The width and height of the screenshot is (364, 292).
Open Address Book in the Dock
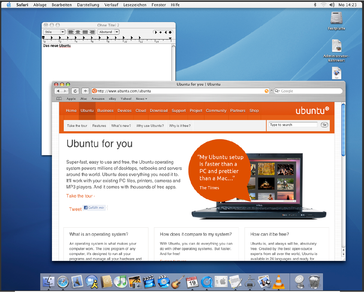click(106, 282)
